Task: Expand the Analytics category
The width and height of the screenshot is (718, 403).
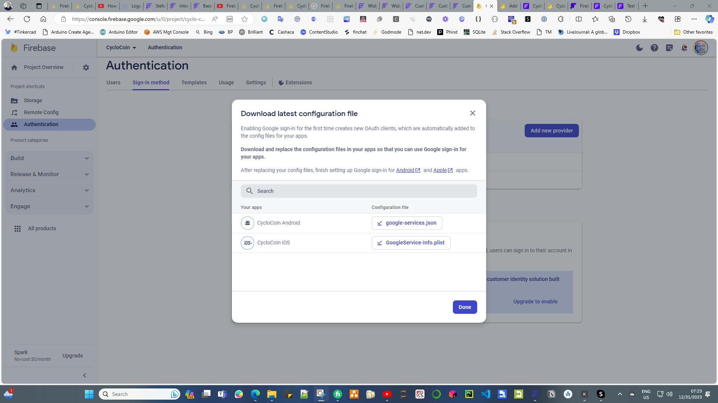Action: 49,190
